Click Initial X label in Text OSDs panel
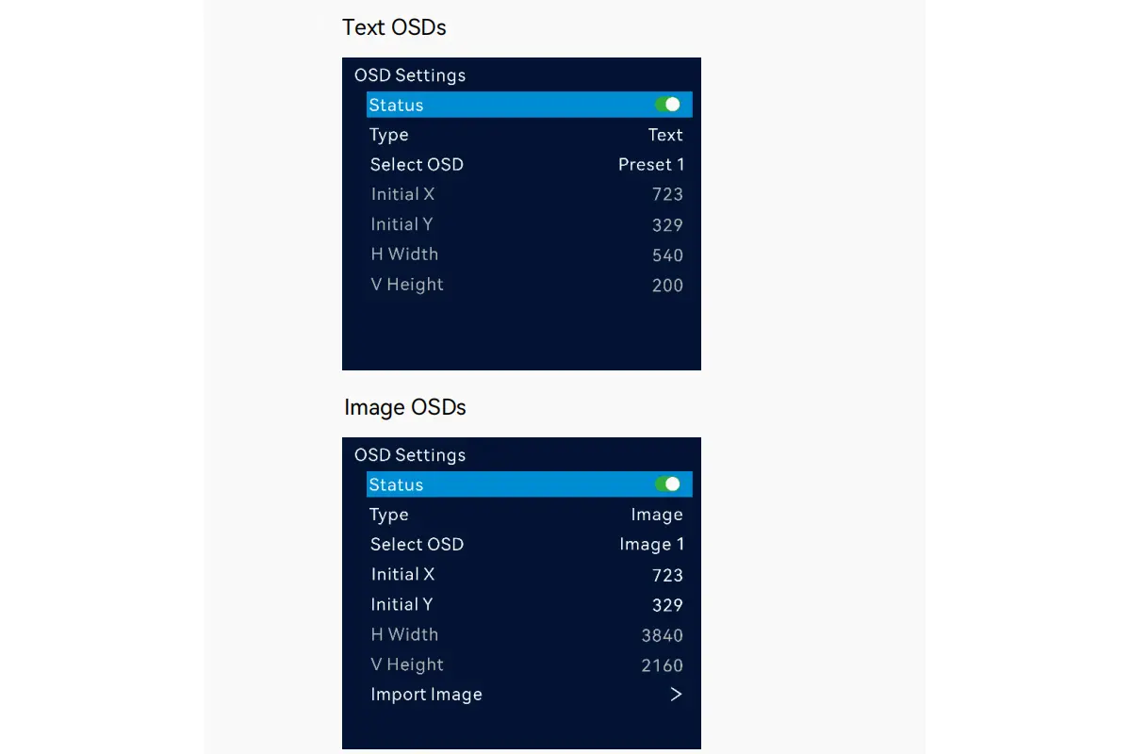 pyautogui.click(x=402, y=194)
